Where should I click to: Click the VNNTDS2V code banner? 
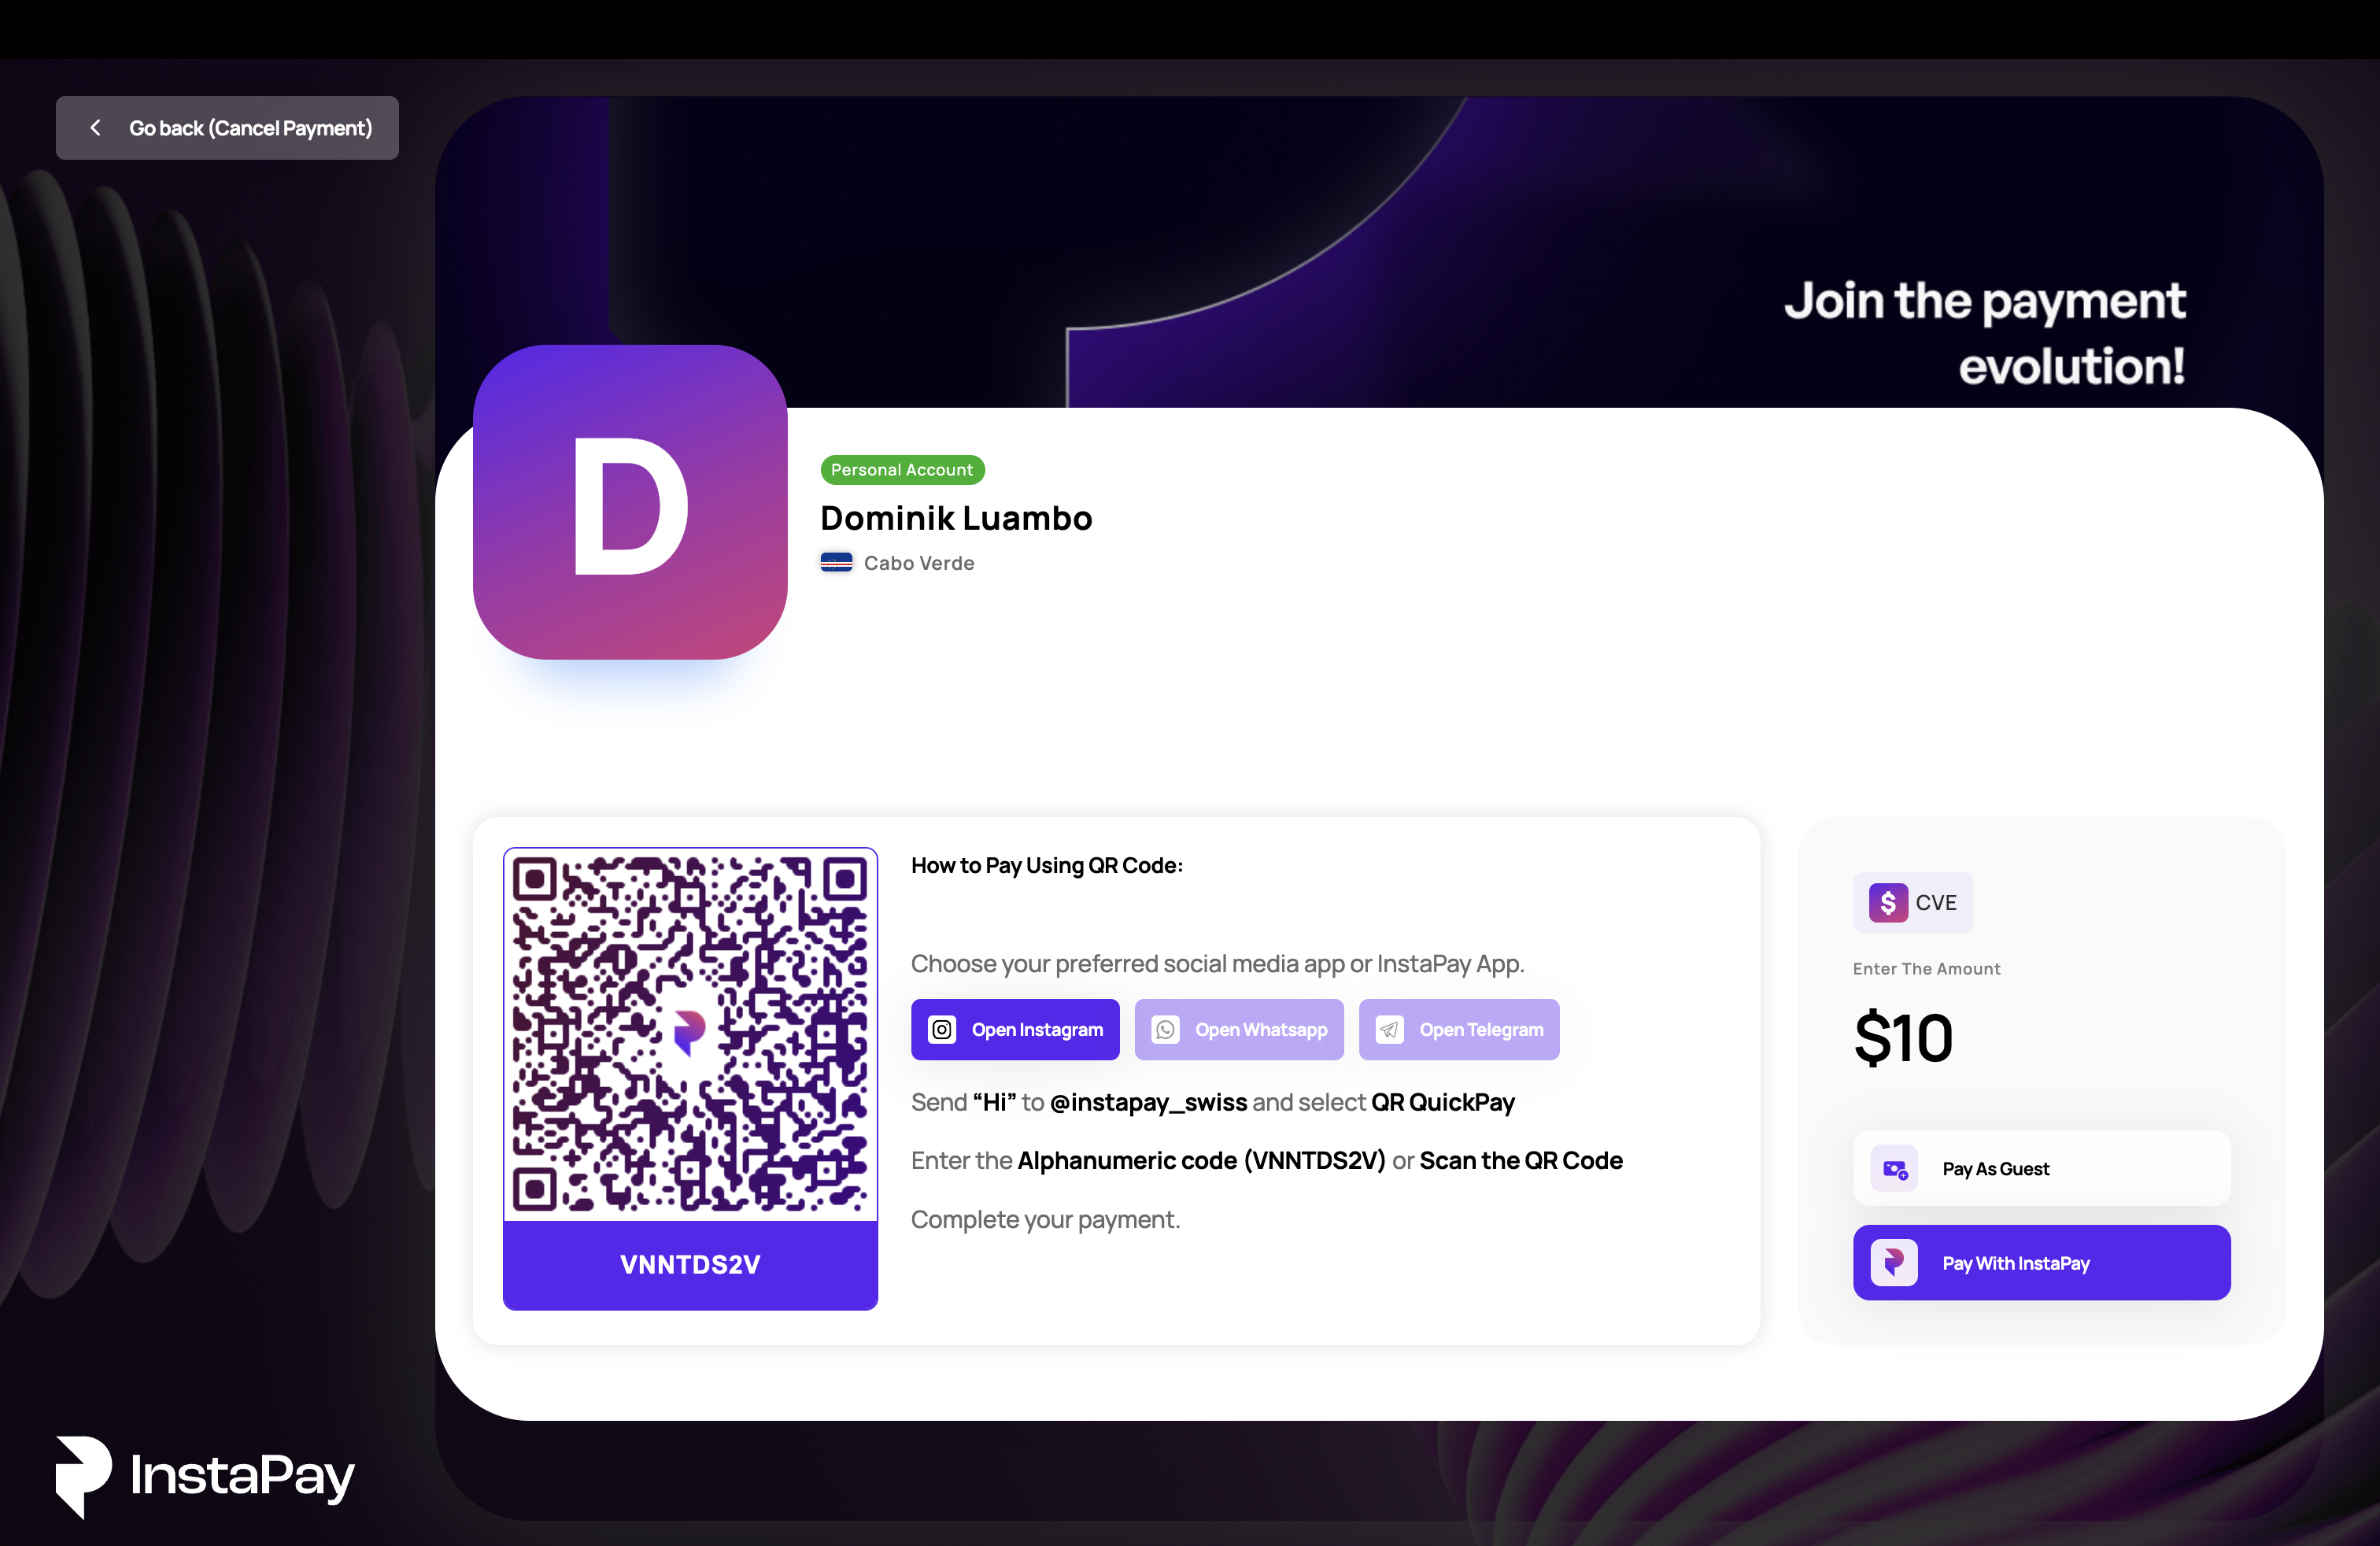click(690, 1265)
